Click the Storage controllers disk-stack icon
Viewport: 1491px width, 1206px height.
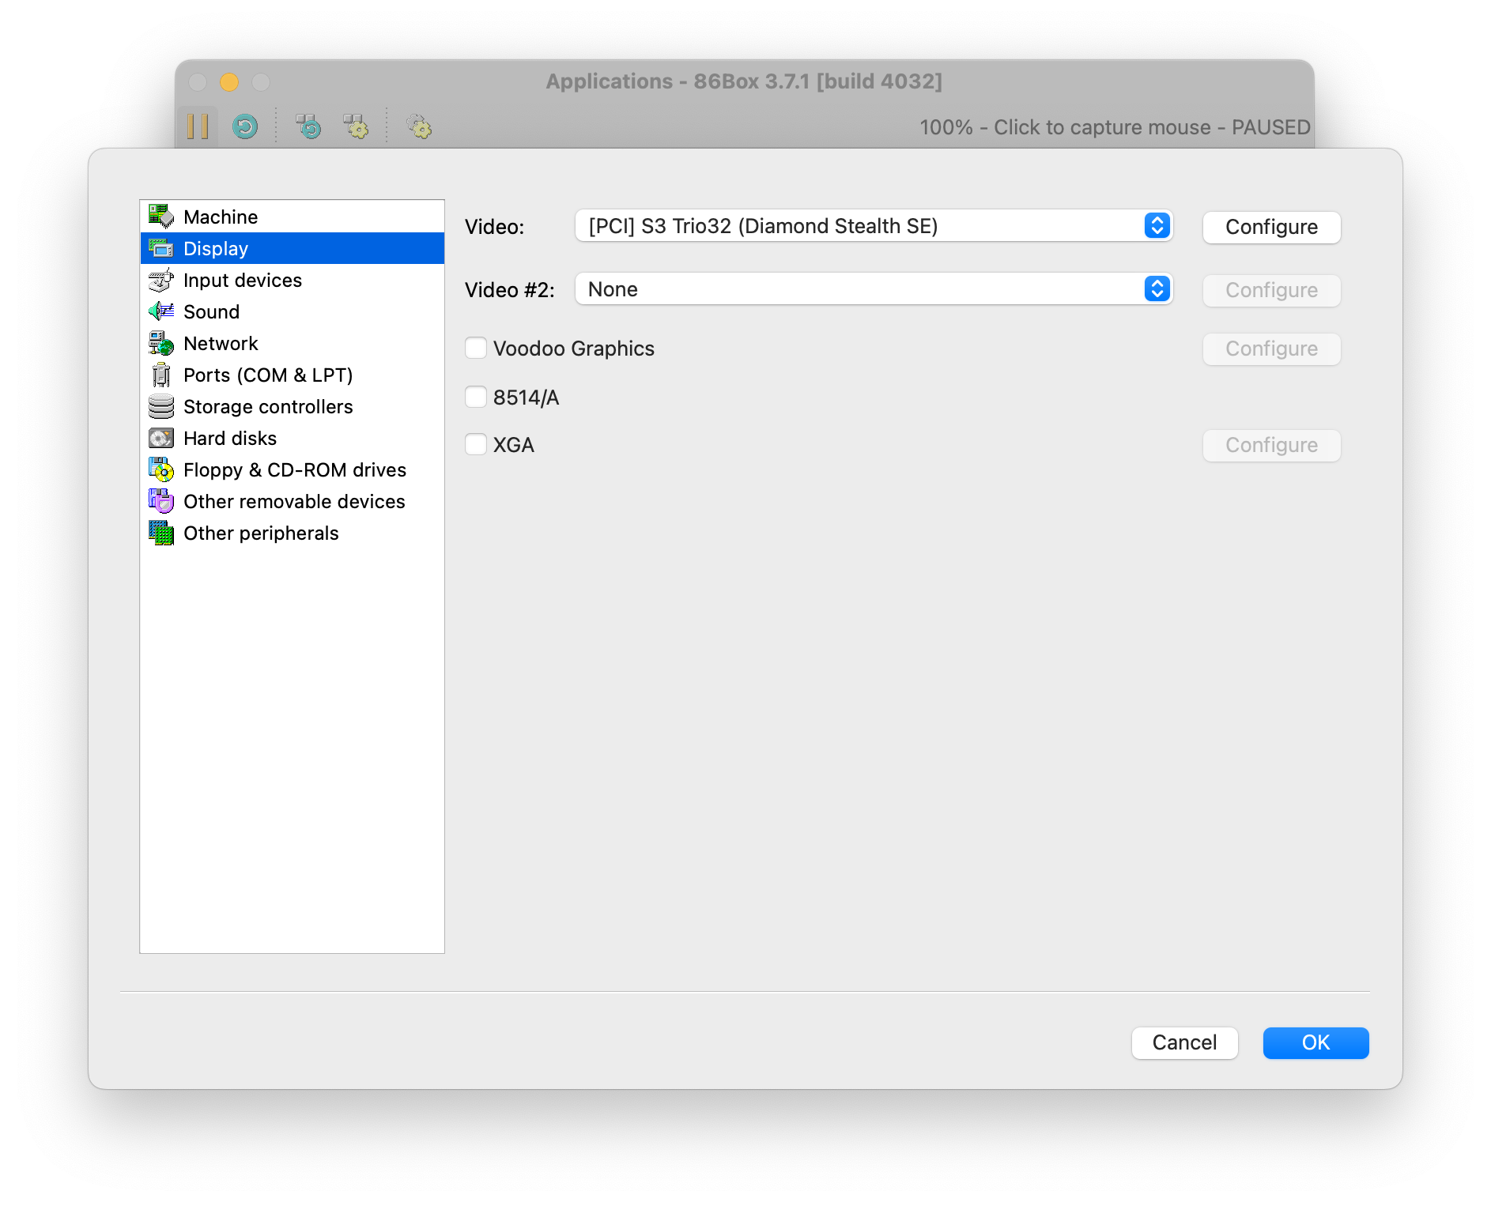coord(161,406)
